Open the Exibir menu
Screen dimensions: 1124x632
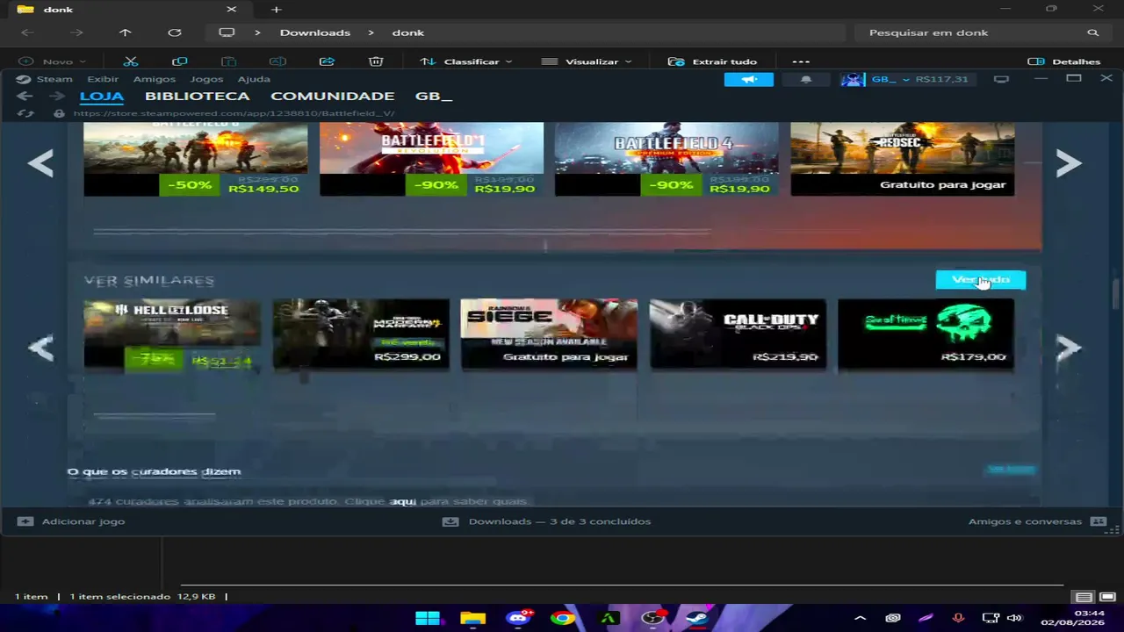[103, 79]
